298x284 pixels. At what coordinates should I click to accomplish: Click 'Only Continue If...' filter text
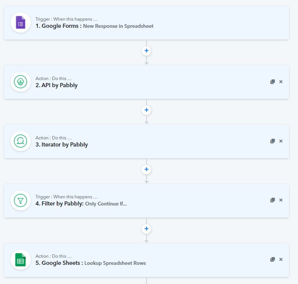pos(106,204)
